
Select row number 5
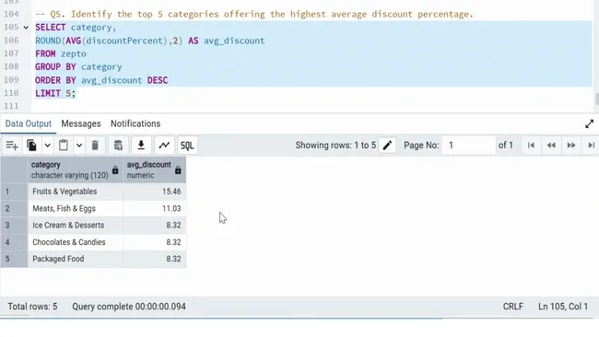tap(14, 259)
